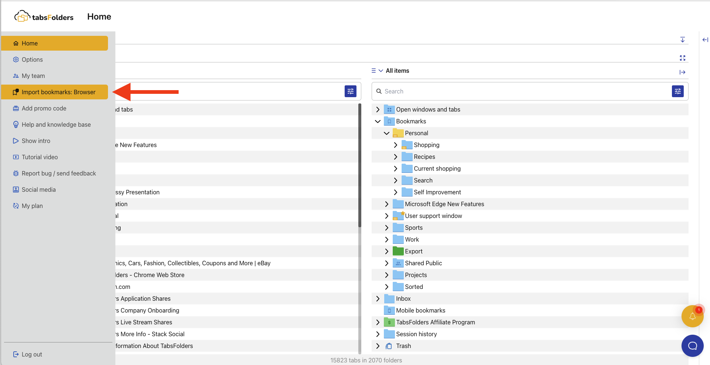Open Help and knowledge base
710x365 pixels.
(55, 124)
